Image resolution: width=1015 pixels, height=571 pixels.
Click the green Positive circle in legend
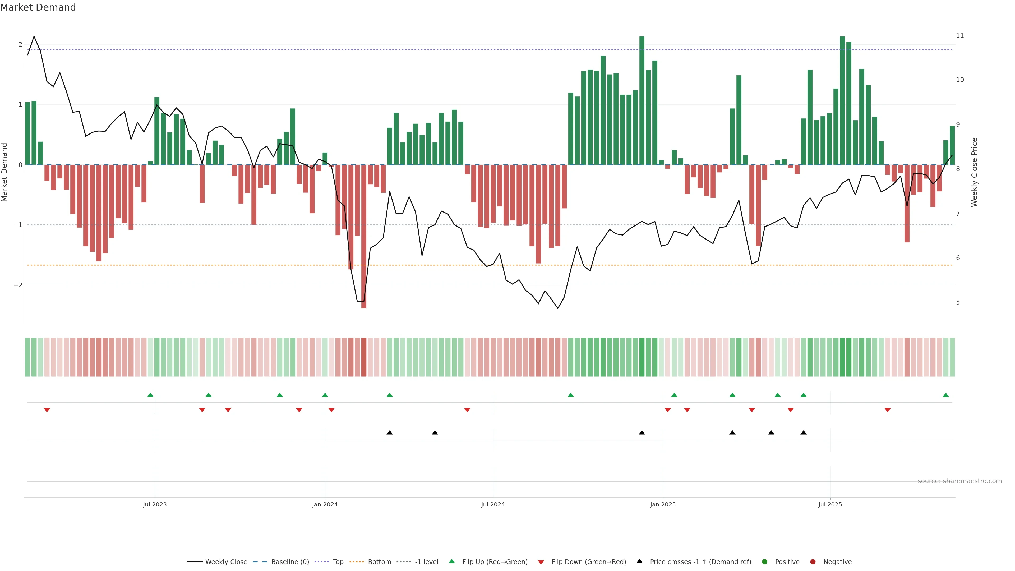(x=765, y=561)
